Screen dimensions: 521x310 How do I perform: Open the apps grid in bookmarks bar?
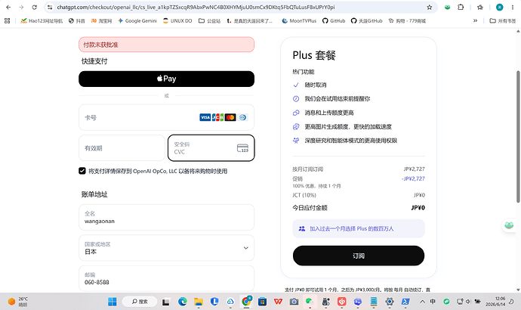tap(8, 20)
